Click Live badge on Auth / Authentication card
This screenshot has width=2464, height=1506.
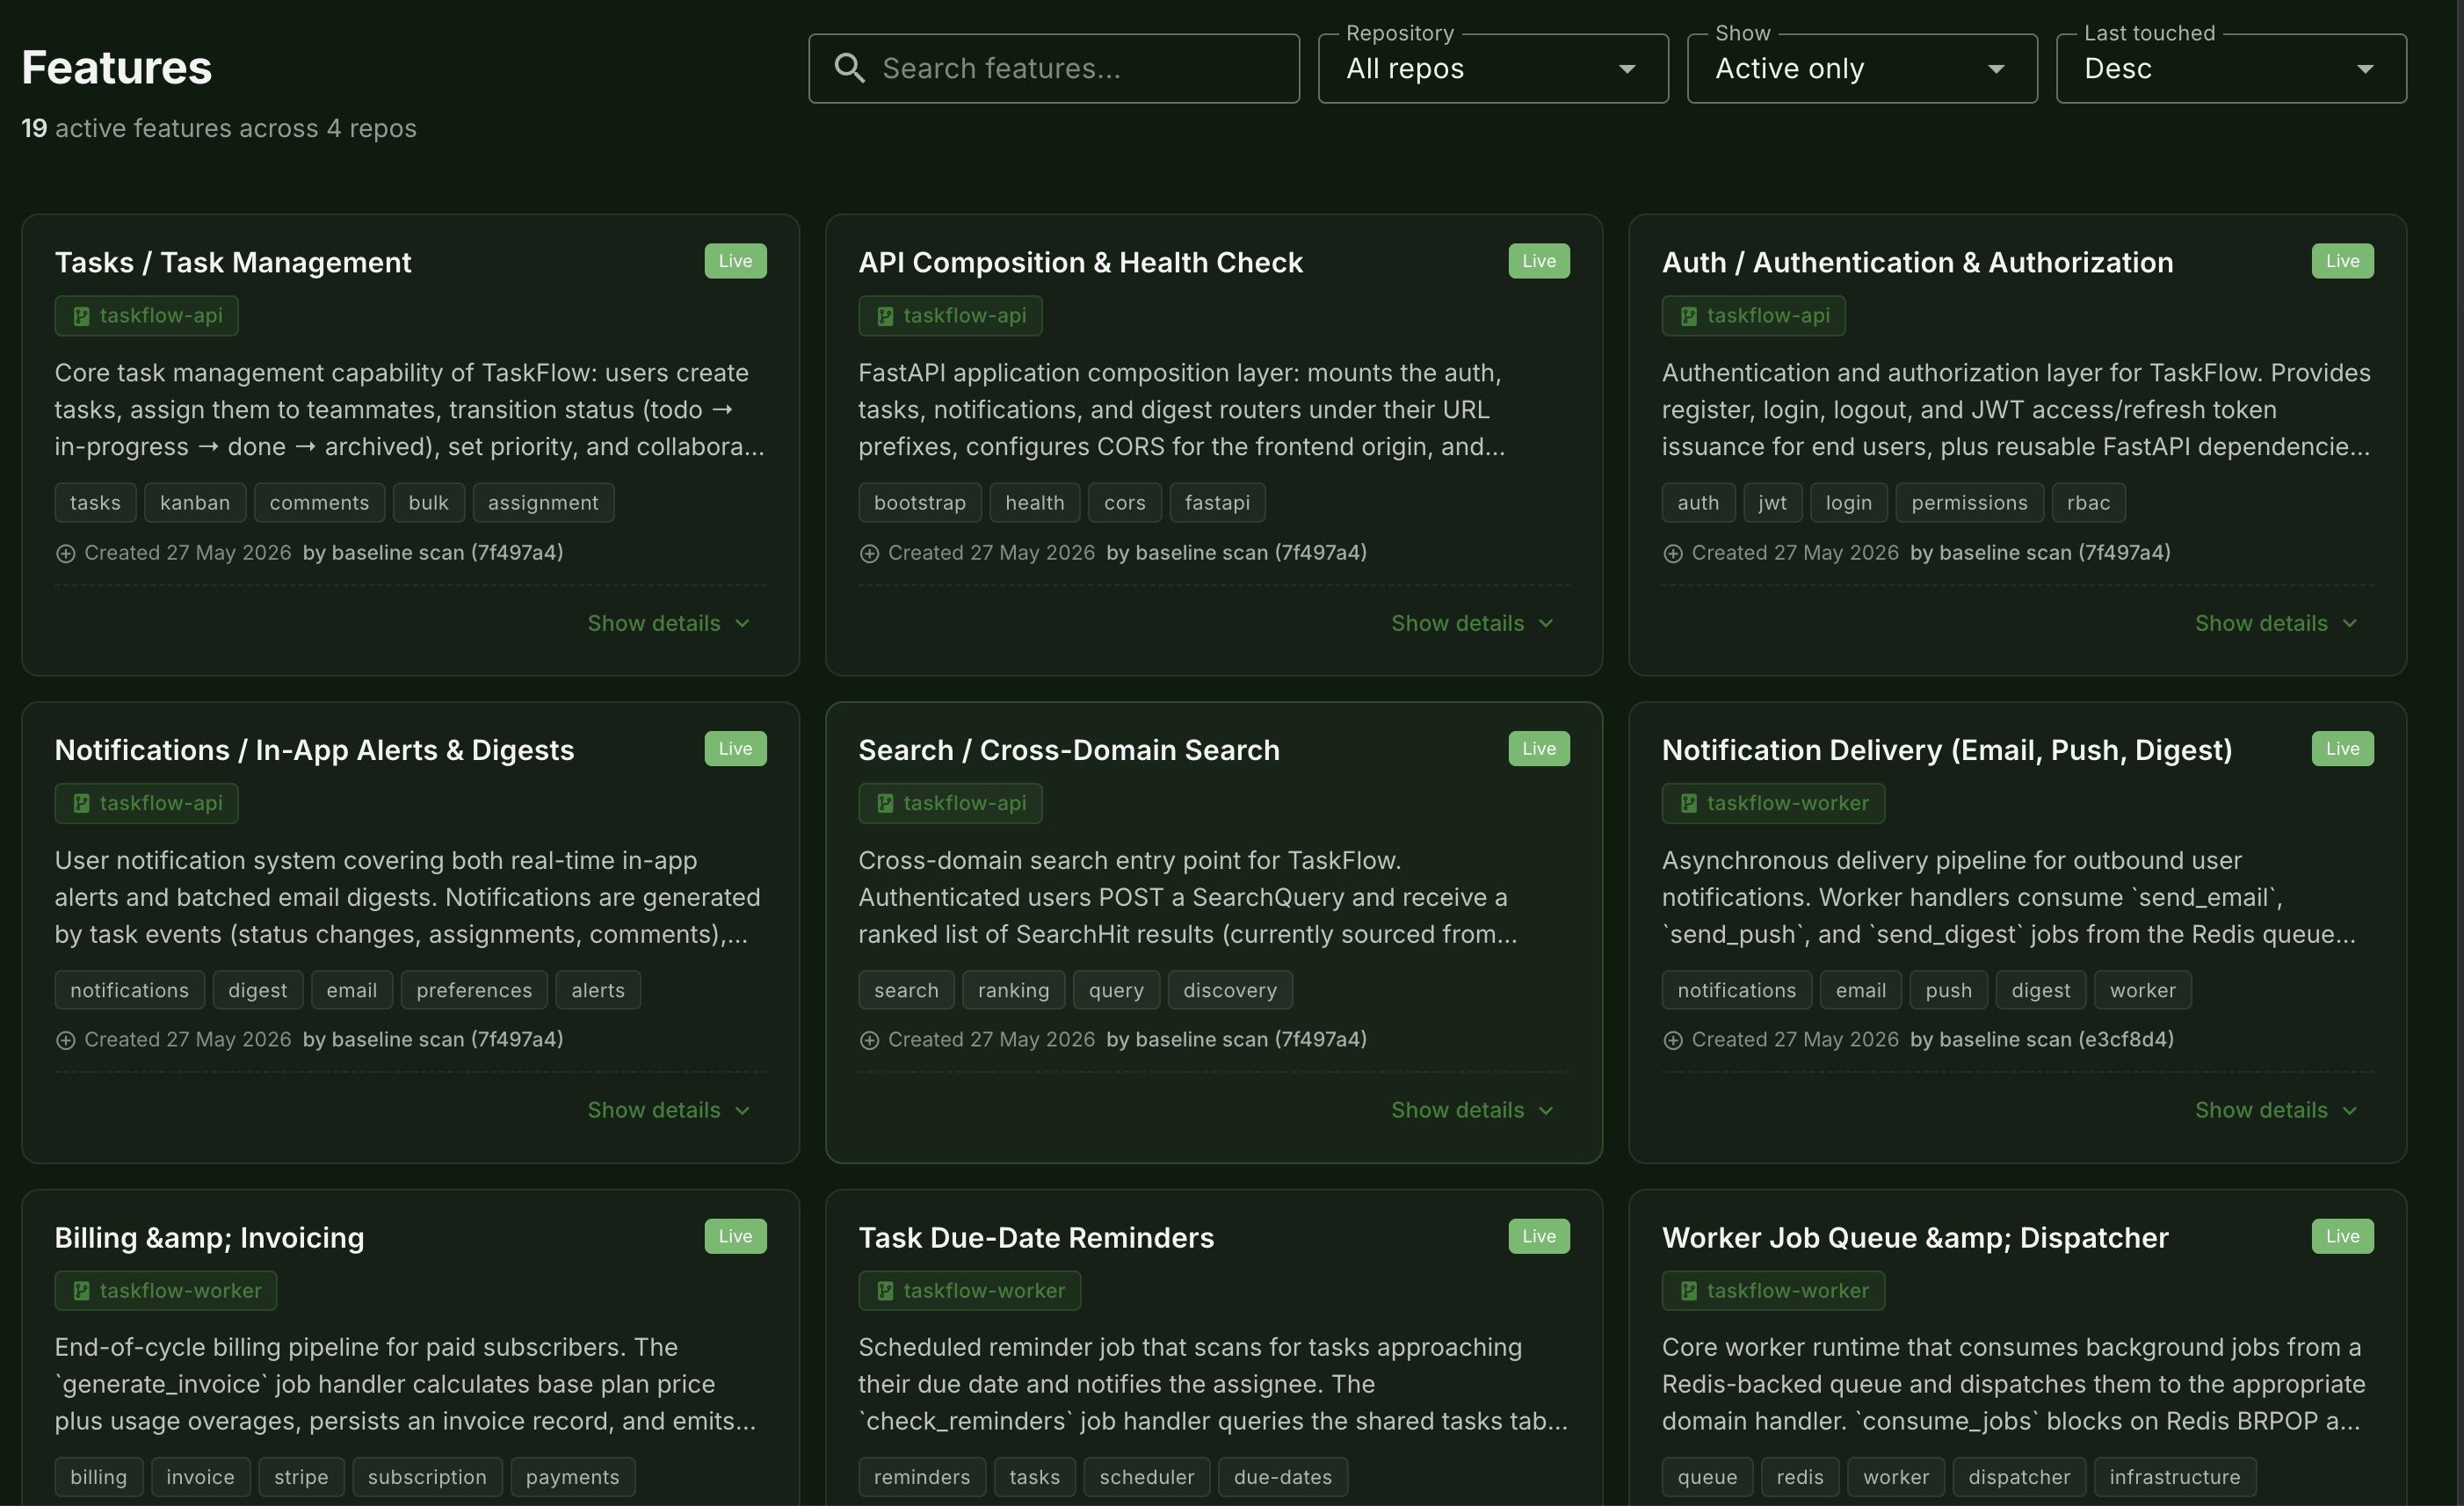(x=2342, y=261)
